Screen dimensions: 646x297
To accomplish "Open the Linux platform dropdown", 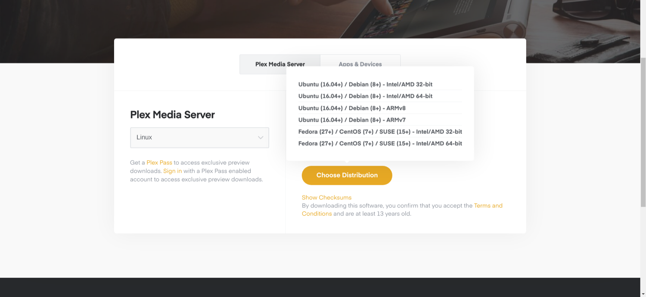I will [x=199, y=138].
